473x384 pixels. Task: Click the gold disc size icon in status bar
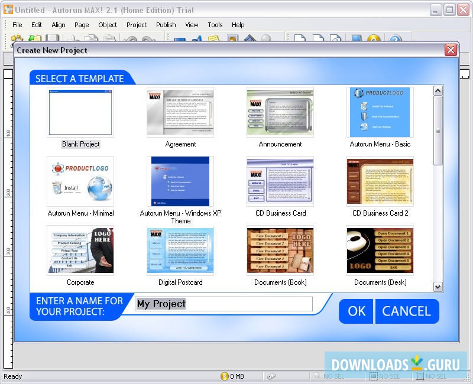[225, 376]
